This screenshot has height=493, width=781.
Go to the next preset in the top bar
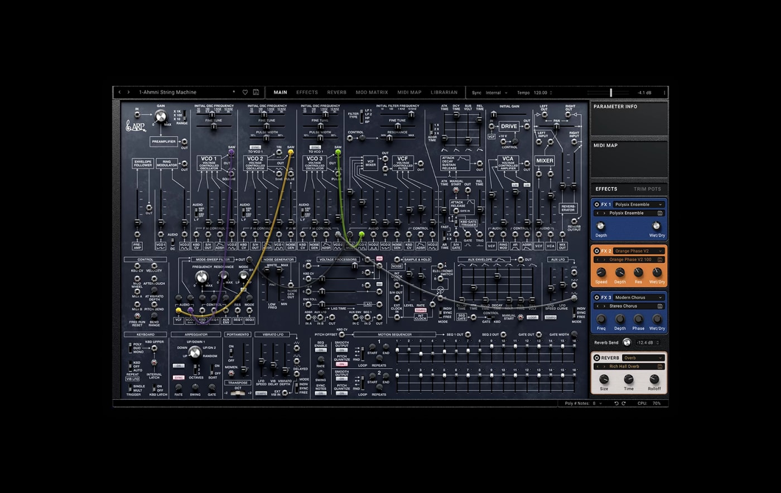128,92
